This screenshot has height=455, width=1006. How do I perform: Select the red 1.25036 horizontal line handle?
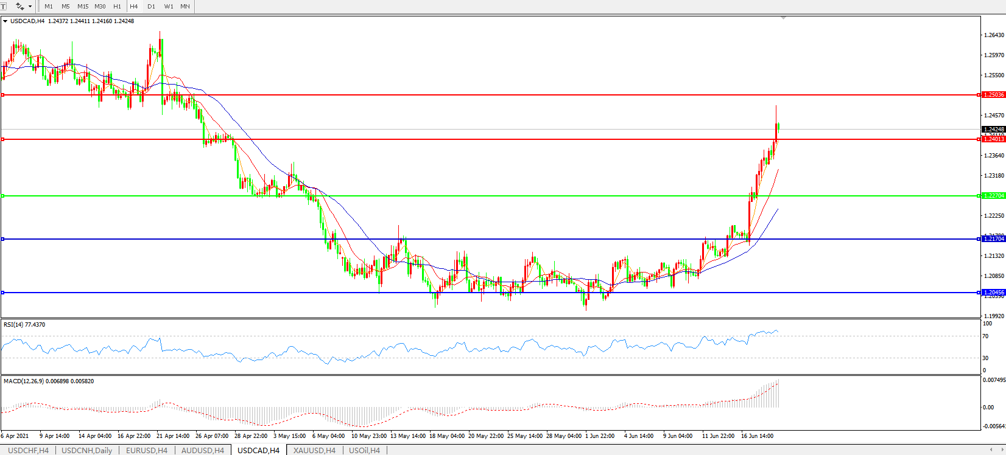(x=3, y=95)
